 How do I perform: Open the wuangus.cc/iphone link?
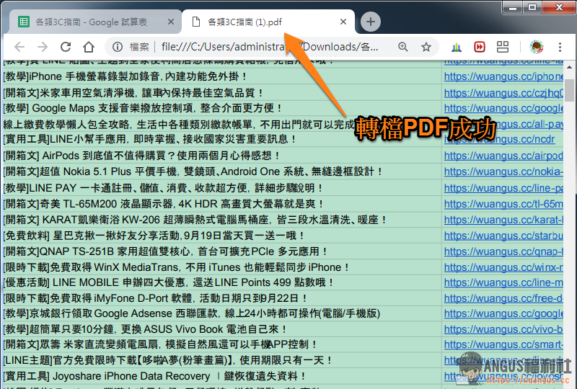coord(503,76)
